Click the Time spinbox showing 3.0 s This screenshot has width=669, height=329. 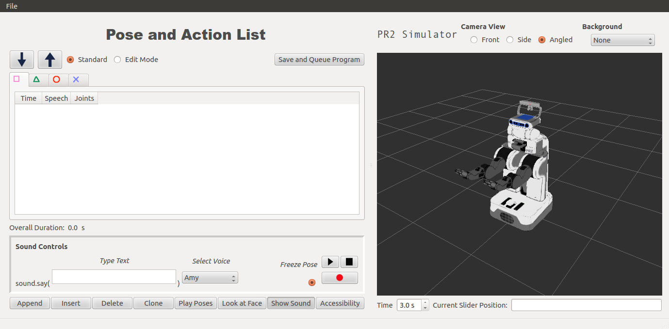[409, 305]
